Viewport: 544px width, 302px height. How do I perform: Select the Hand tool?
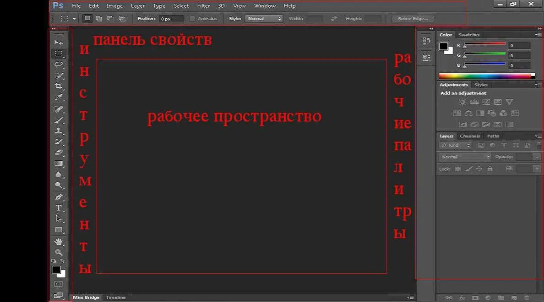coord(58,241)
